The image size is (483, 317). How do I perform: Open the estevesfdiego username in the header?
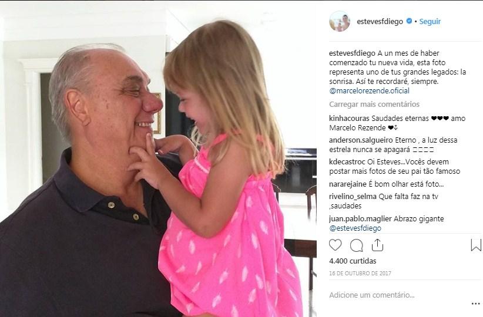coord(380,21)
